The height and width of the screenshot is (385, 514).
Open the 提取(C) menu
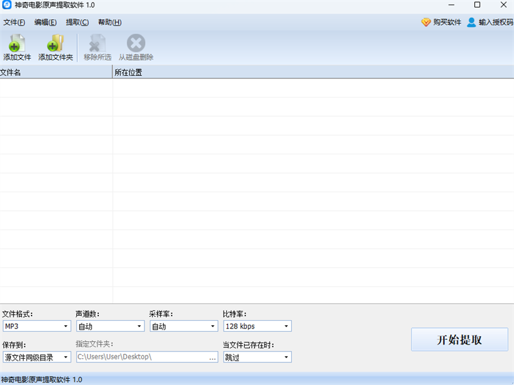77,22
